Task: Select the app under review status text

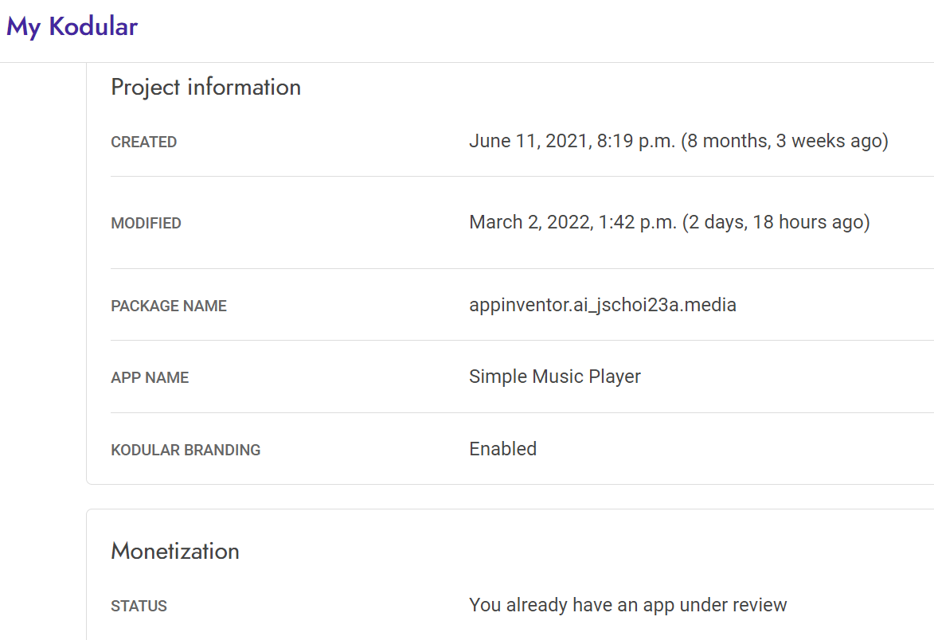Action: pyautogui.click(x=627, y=605)
